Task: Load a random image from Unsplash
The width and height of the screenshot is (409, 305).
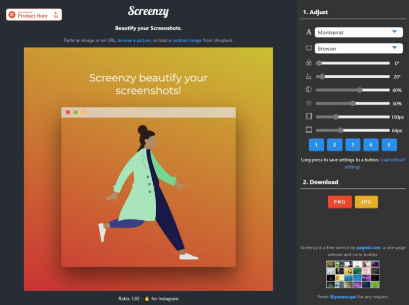Action: pos(187,40)
